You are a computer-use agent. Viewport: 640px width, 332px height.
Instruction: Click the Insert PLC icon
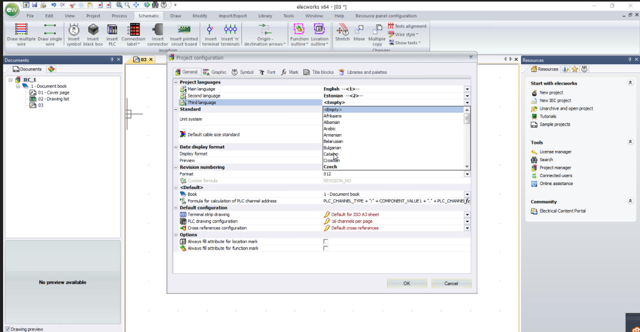112,29
